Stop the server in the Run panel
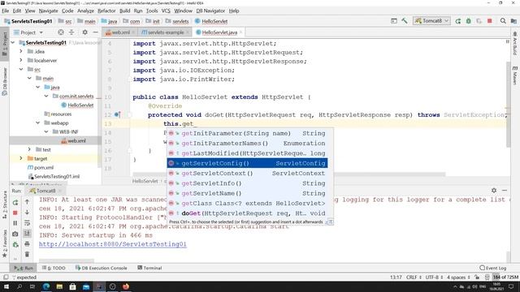 click(x=15, y=213)
